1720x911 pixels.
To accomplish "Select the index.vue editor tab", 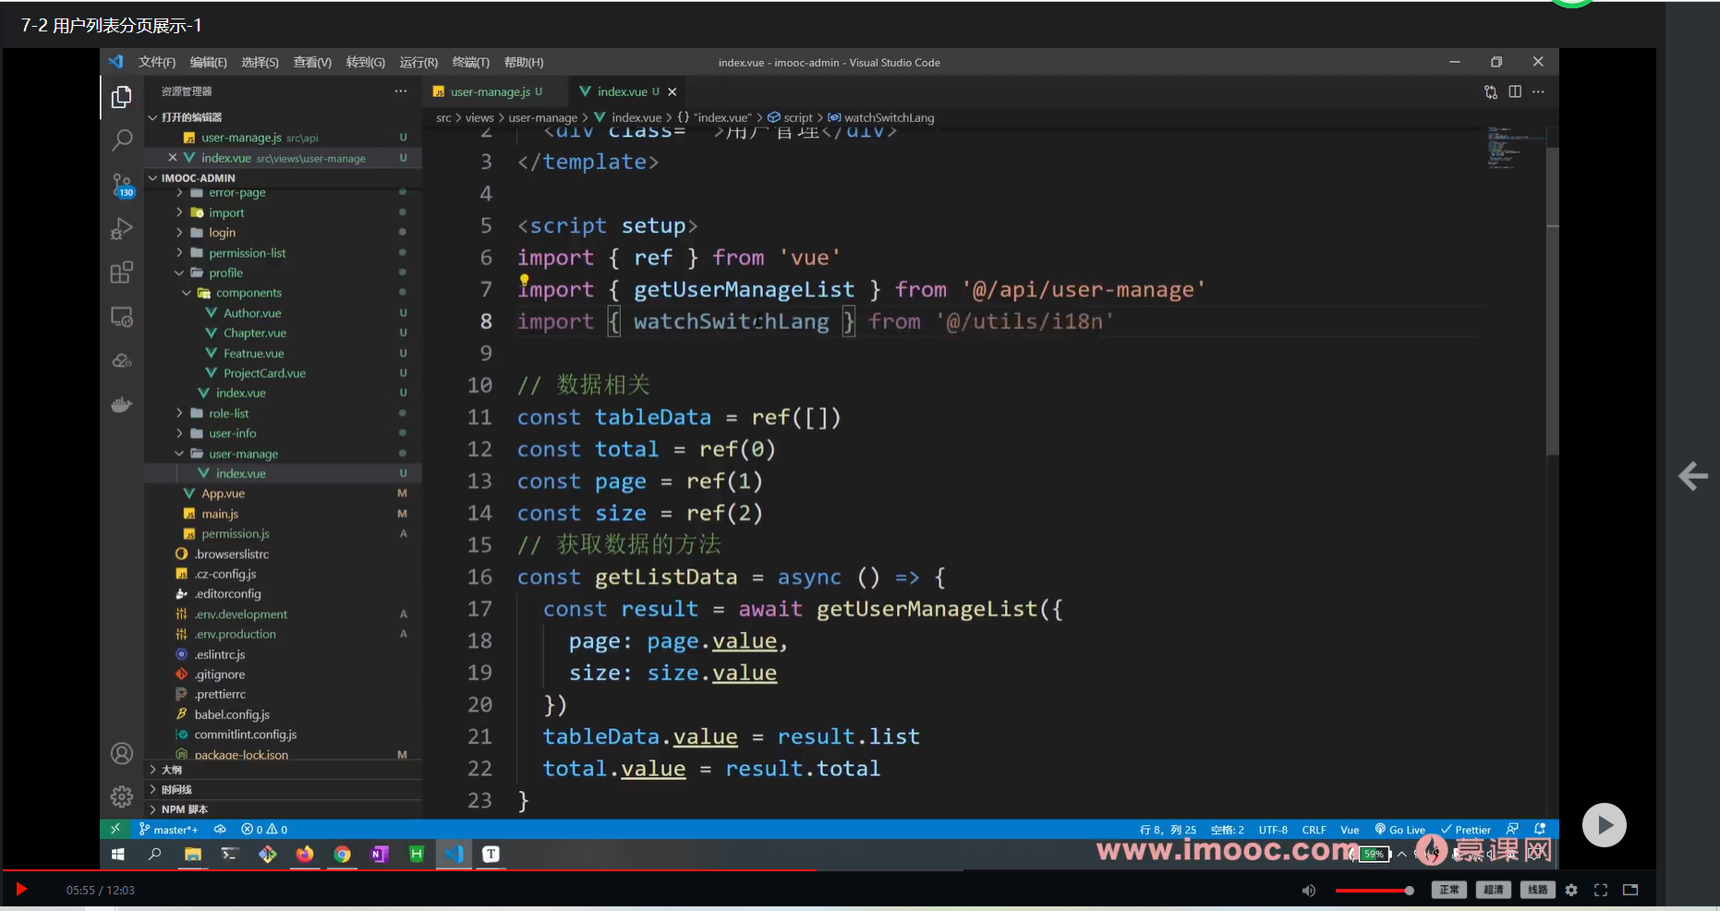I will (622, 91).
